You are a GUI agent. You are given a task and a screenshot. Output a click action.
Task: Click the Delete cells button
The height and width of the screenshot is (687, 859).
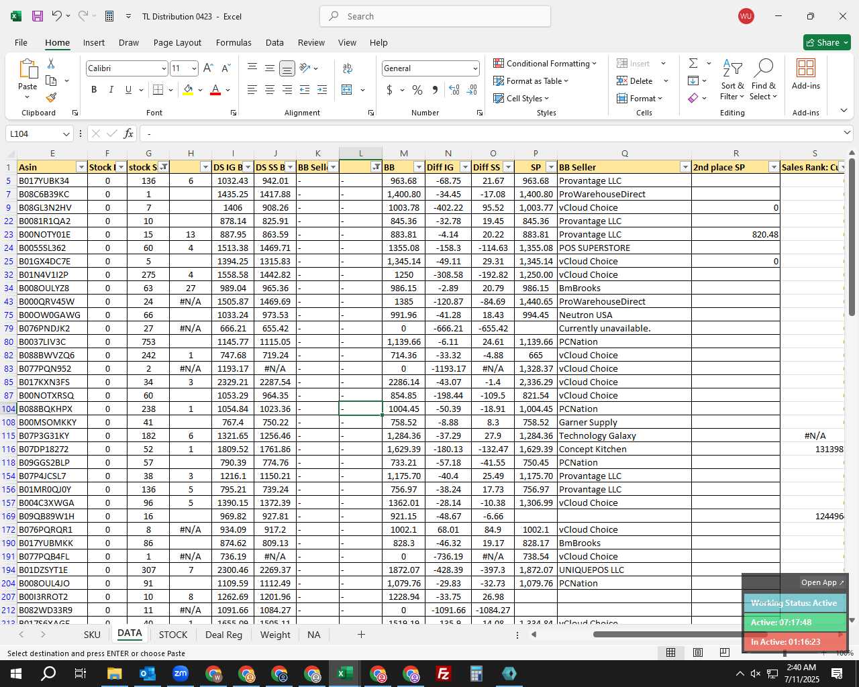click(635, 81)
